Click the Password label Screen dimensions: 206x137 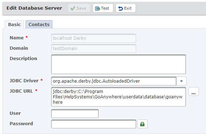point(21,124)
